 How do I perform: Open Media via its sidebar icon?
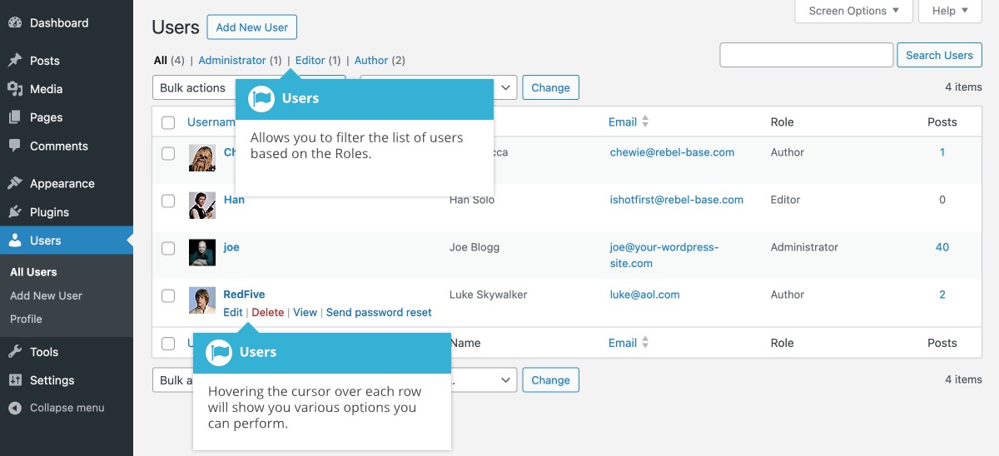point(15,89)
